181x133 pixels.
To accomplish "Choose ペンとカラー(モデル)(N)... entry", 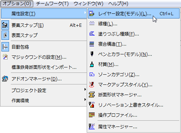I will point(134,54).
